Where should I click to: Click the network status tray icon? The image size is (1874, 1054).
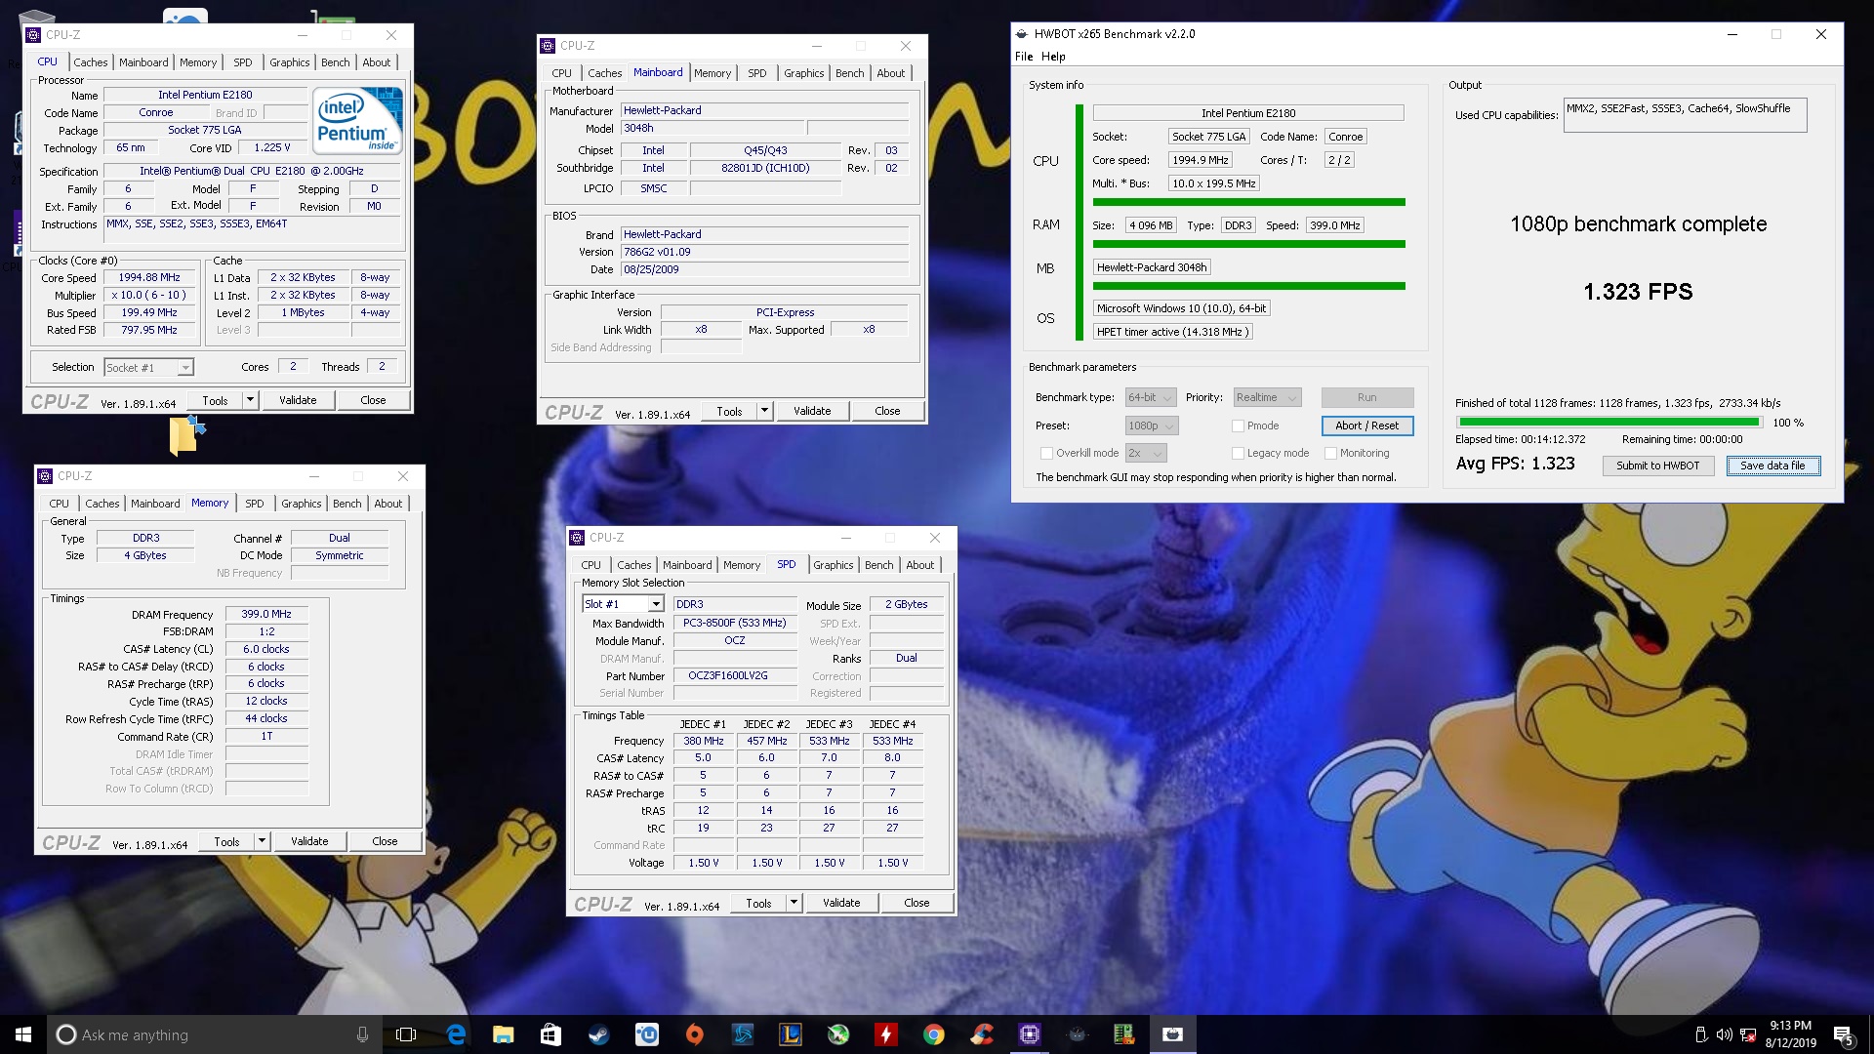(x=1748, y=1034)
